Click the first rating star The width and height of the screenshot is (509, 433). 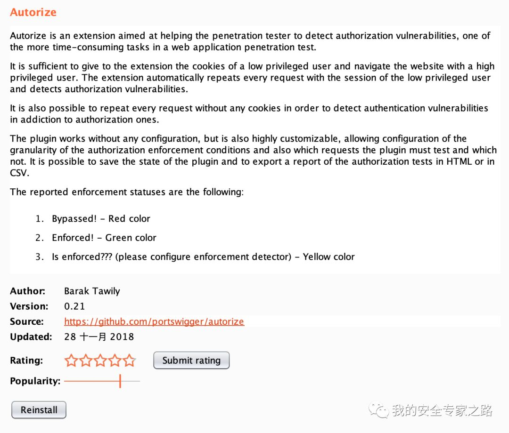71,361
